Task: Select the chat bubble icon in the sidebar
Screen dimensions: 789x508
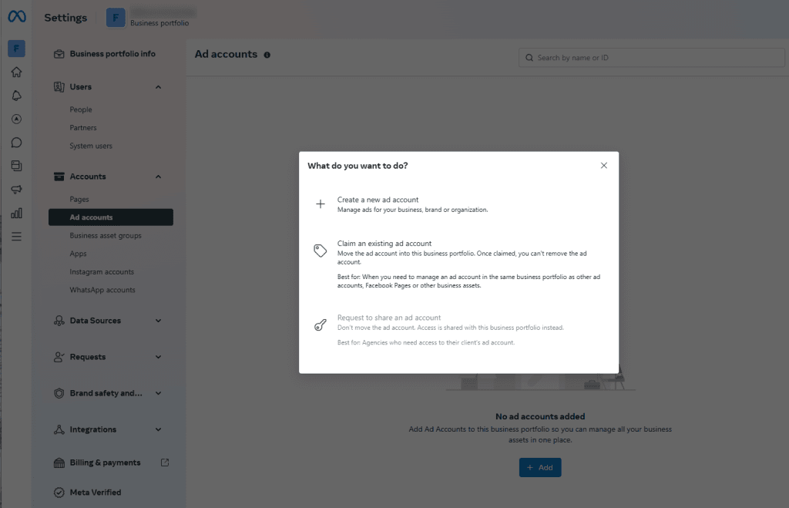Action: [15, 142]
